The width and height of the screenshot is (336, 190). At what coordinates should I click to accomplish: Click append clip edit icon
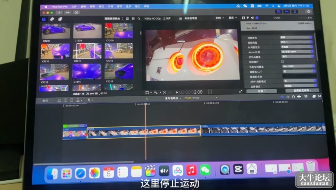(x=71, y=100)
